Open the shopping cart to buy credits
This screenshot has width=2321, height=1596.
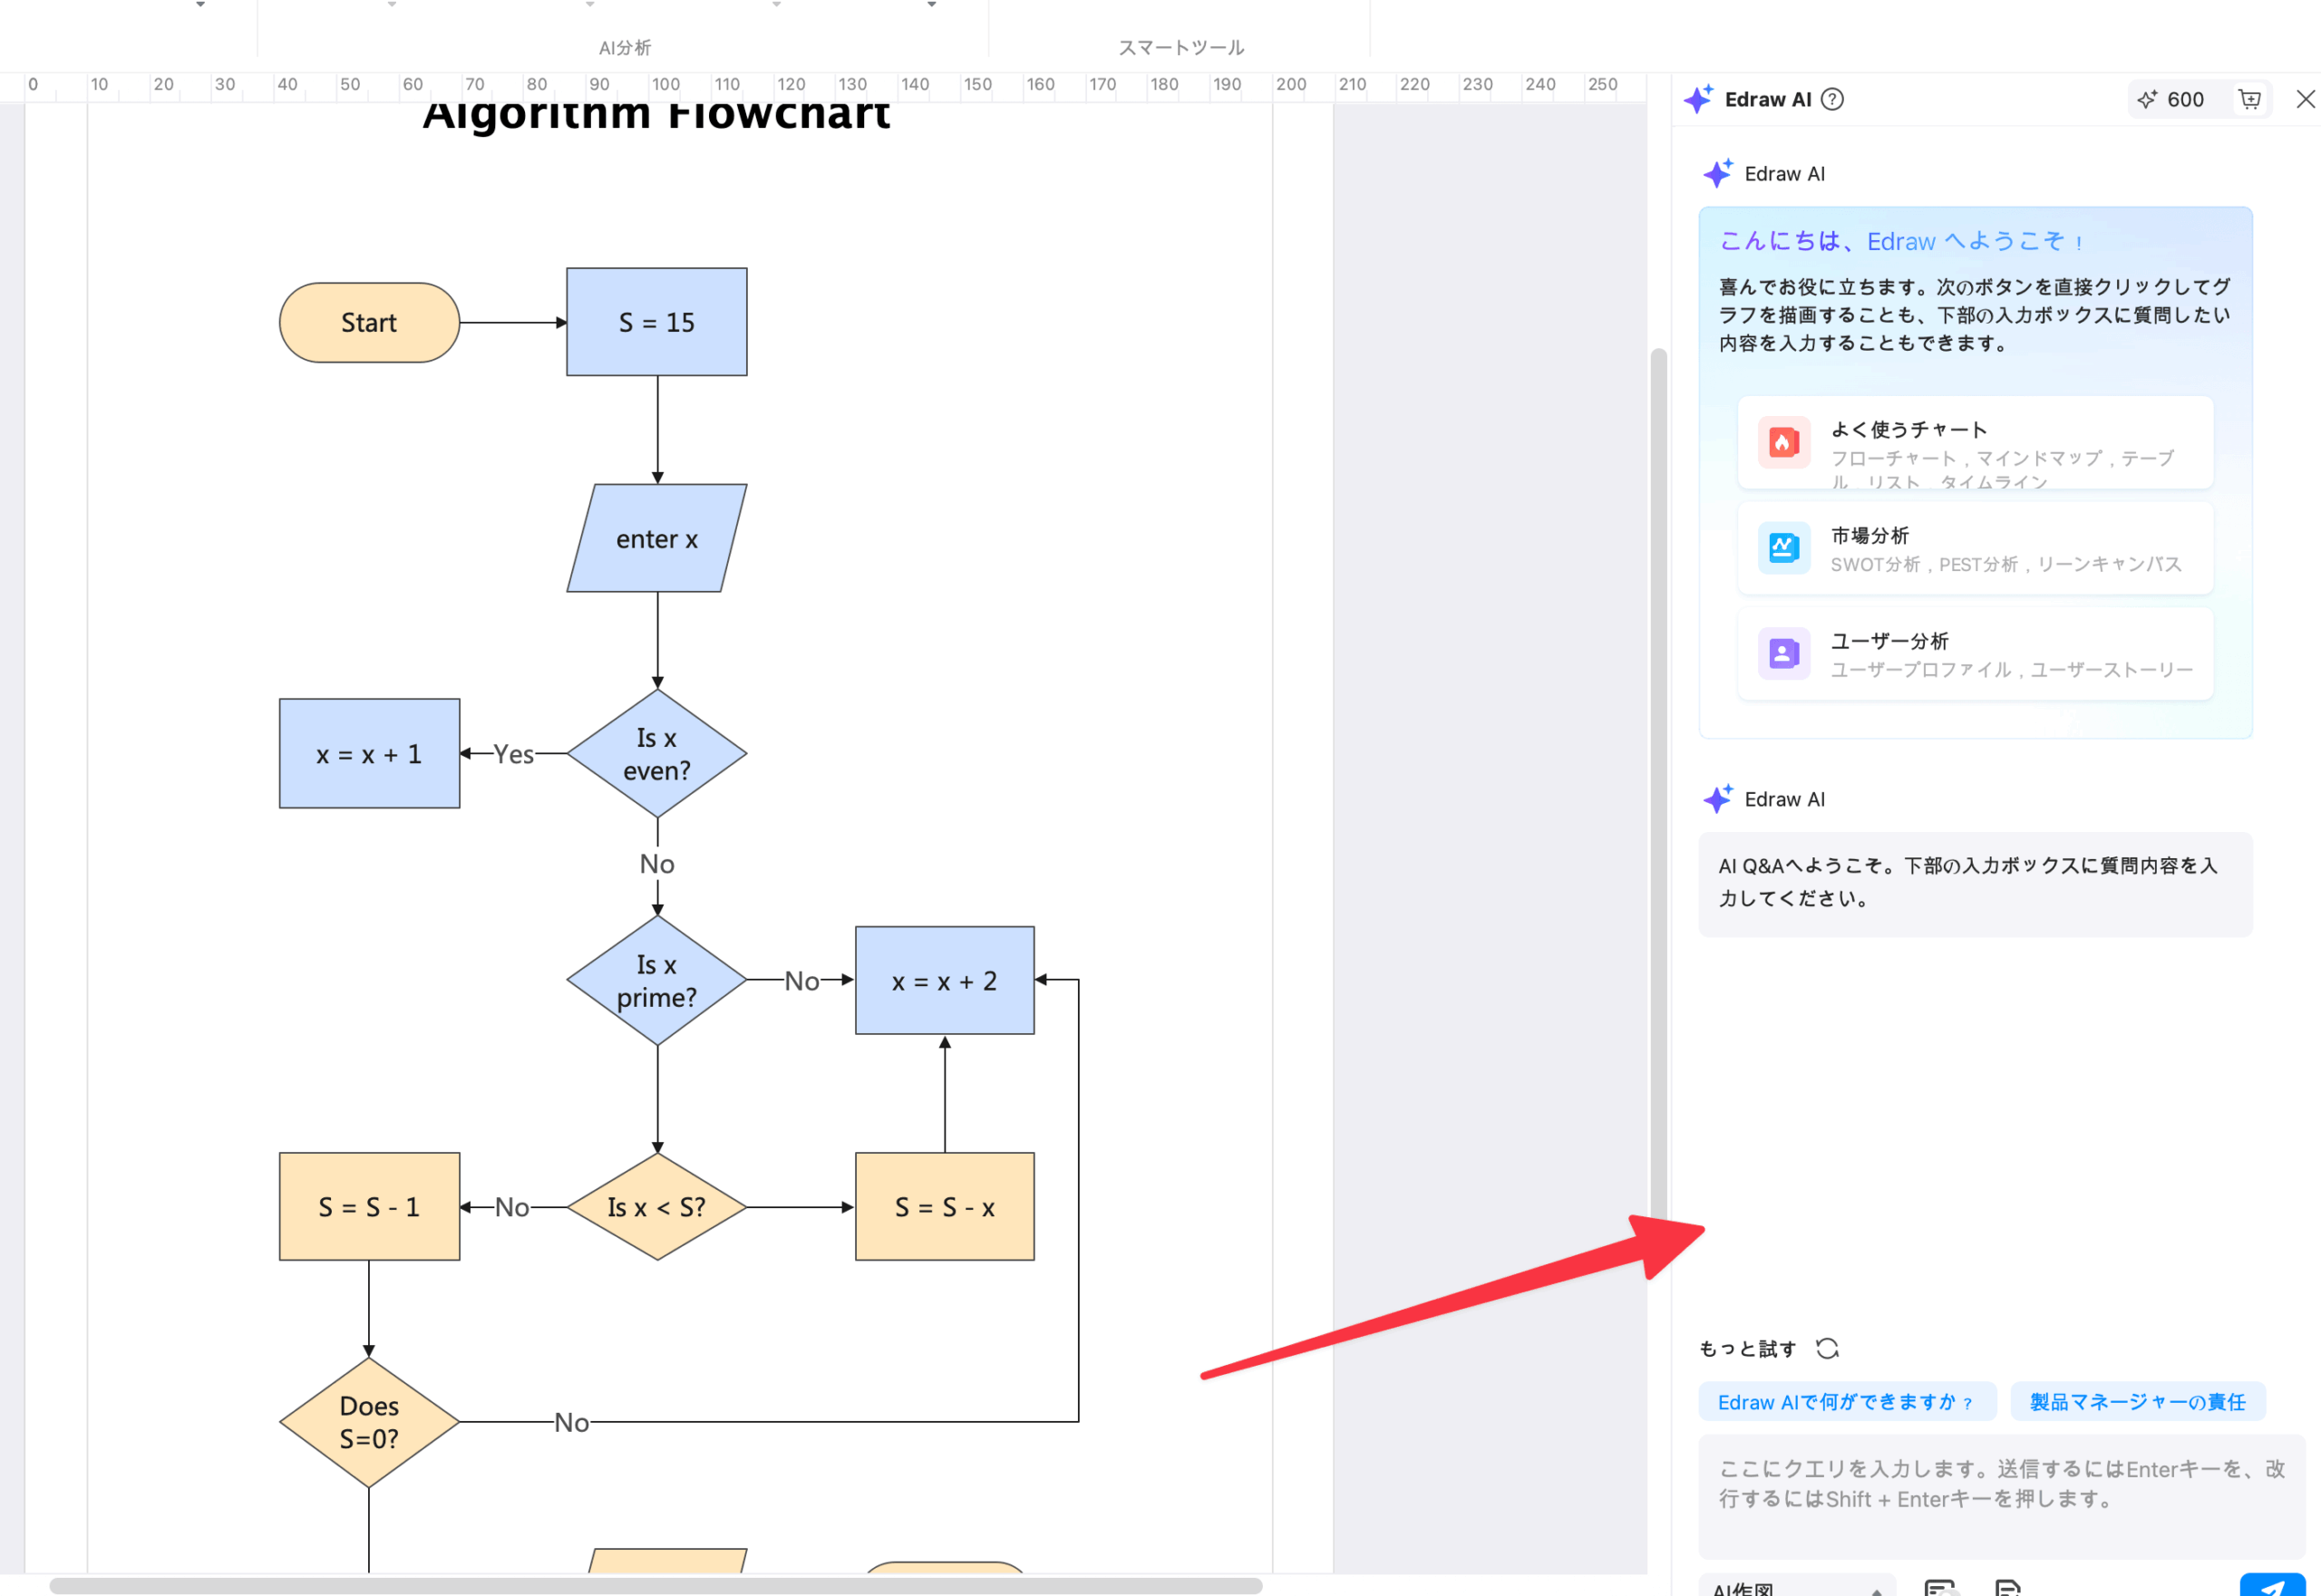pyautogui.click(x=2249, y=99)
